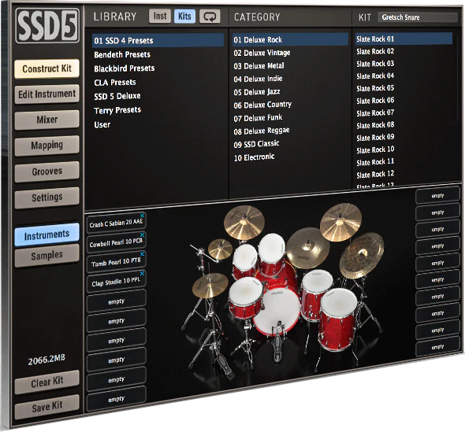Select Slate Rock 01 kit
This screenshot has height=432, width=465.
[404, 39]
